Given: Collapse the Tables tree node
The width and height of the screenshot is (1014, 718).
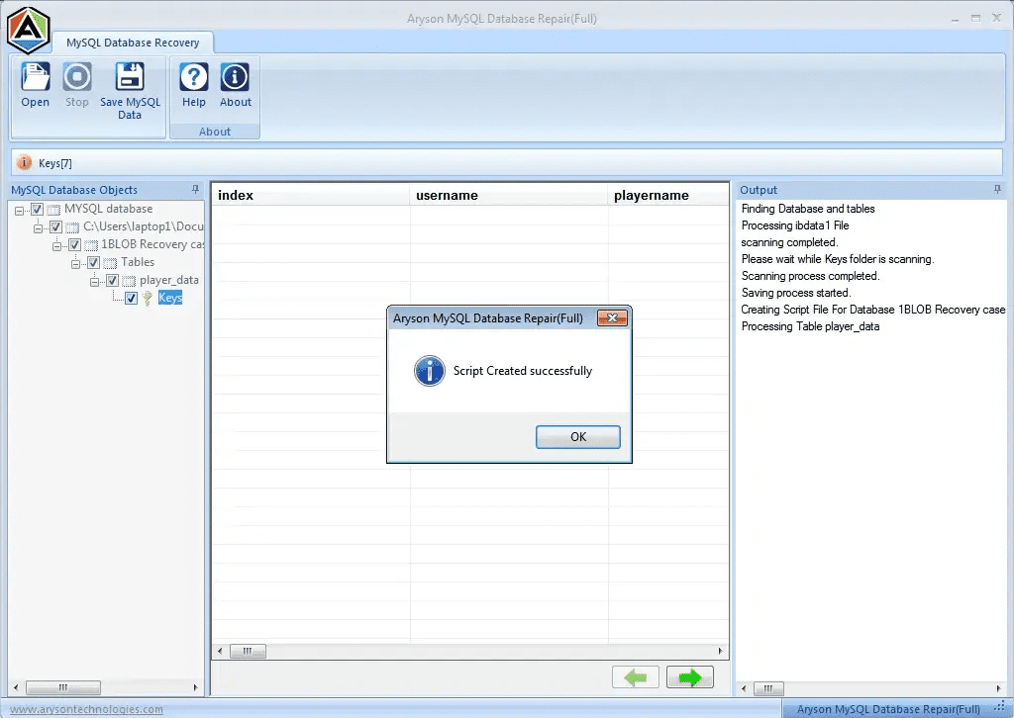Looking at the screenshot, I should (x=75, y=263).
